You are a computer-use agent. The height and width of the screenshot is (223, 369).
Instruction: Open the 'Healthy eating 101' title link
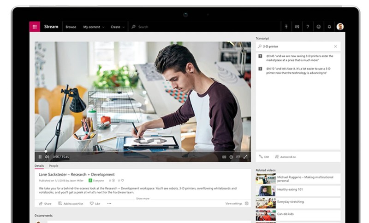click(x=290, y=189)
